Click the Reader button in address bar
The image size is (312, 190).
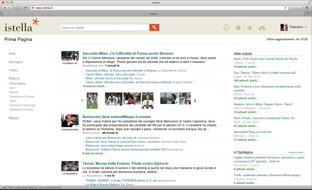tap(295, 8)
